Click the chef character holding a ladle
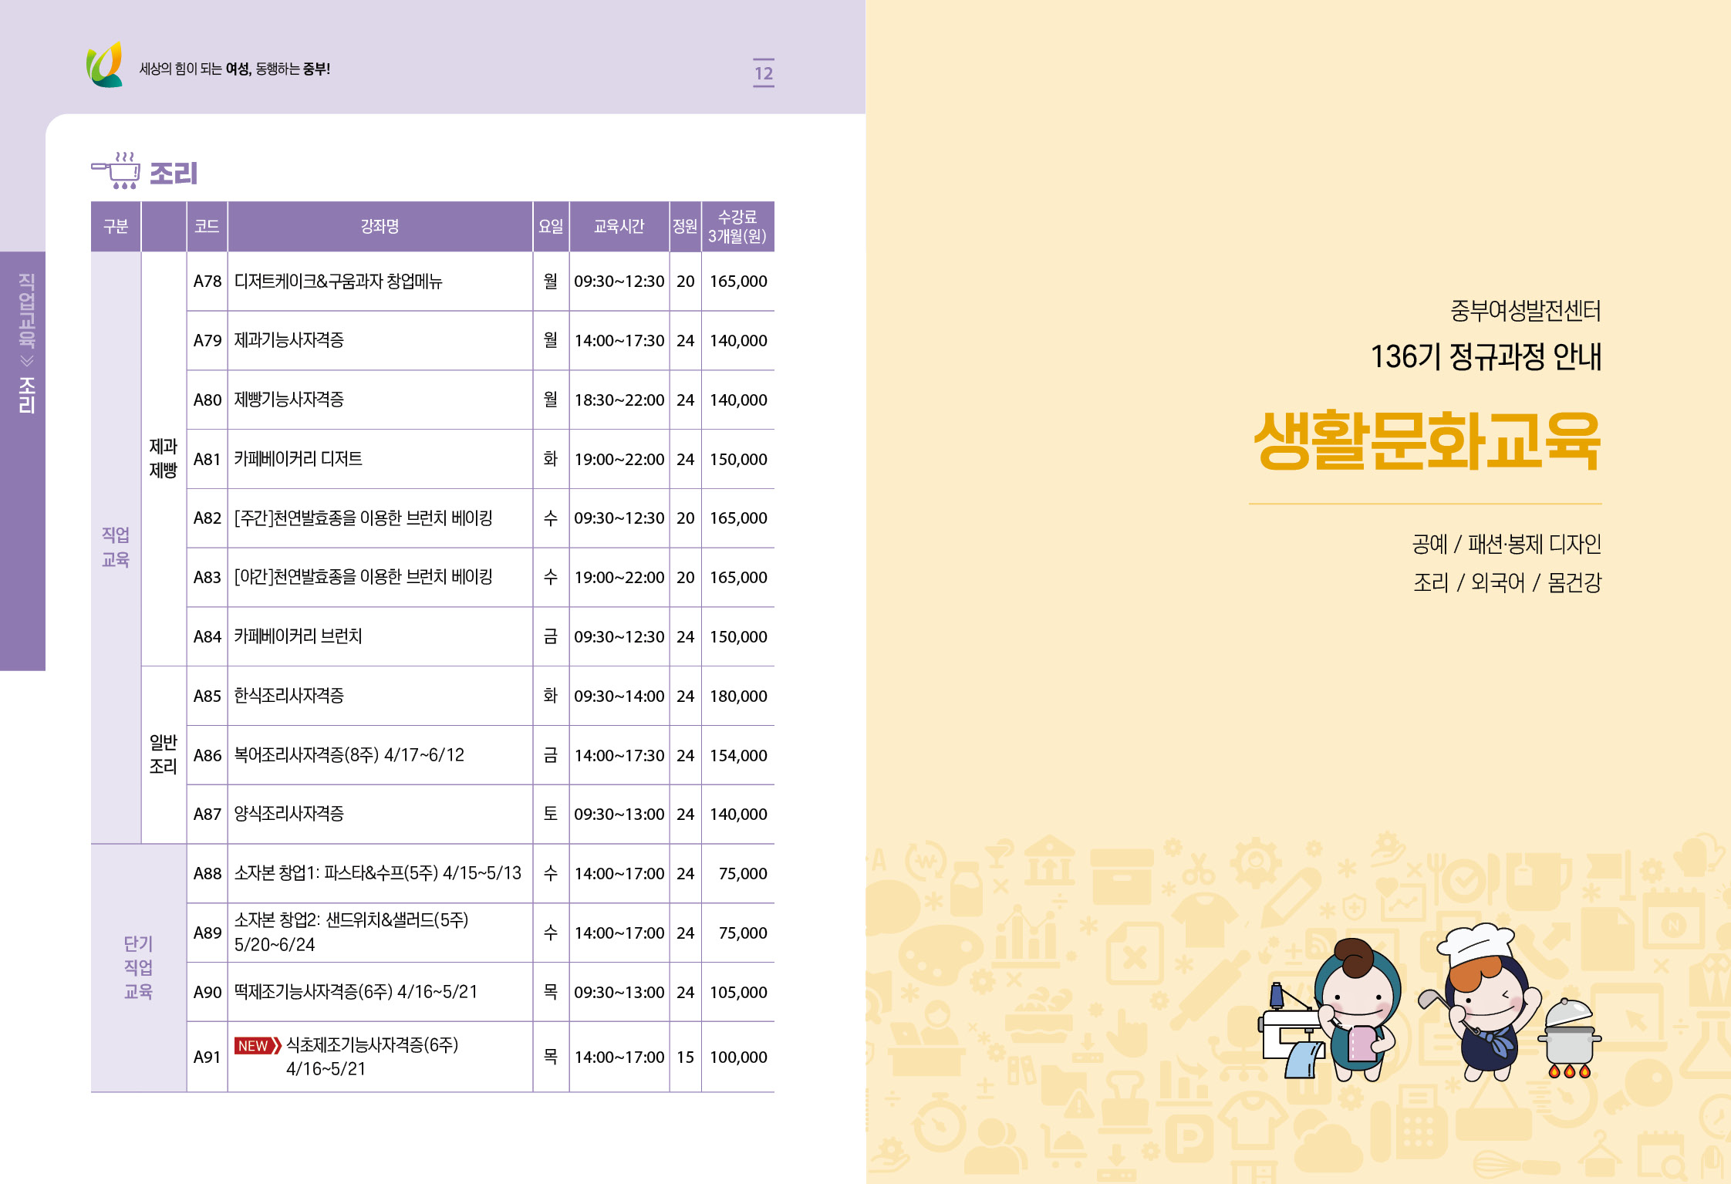 pos(1483,1002)
